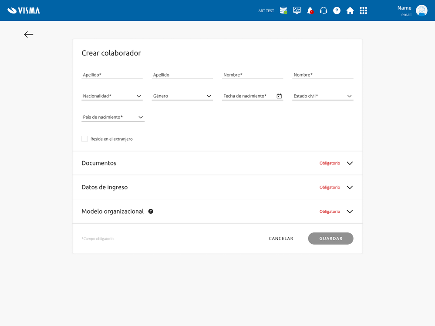The image size is (435, 326).
Task: Click the Modelo organizacional info icon
Action: [x=151, y=212]
